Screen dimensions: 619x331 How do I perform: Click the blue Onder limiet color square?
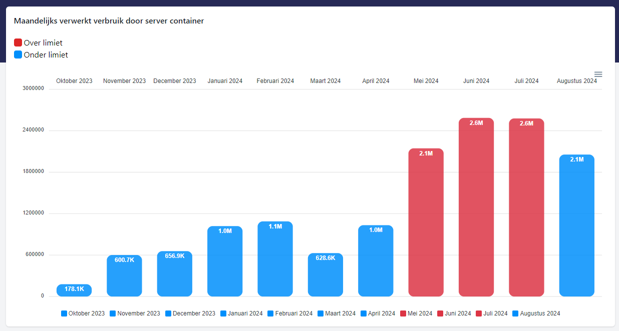tap(18, 54)
